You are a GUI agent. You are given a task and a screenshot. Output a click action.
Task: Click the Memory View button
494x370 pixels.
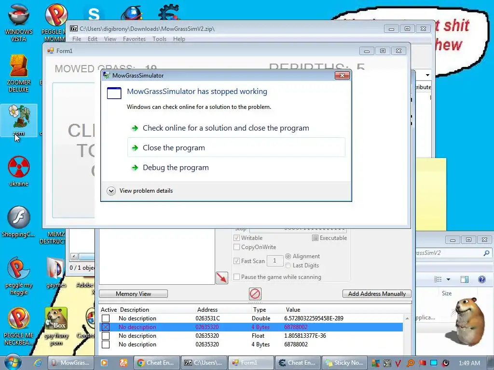click(x=133, y=293)
